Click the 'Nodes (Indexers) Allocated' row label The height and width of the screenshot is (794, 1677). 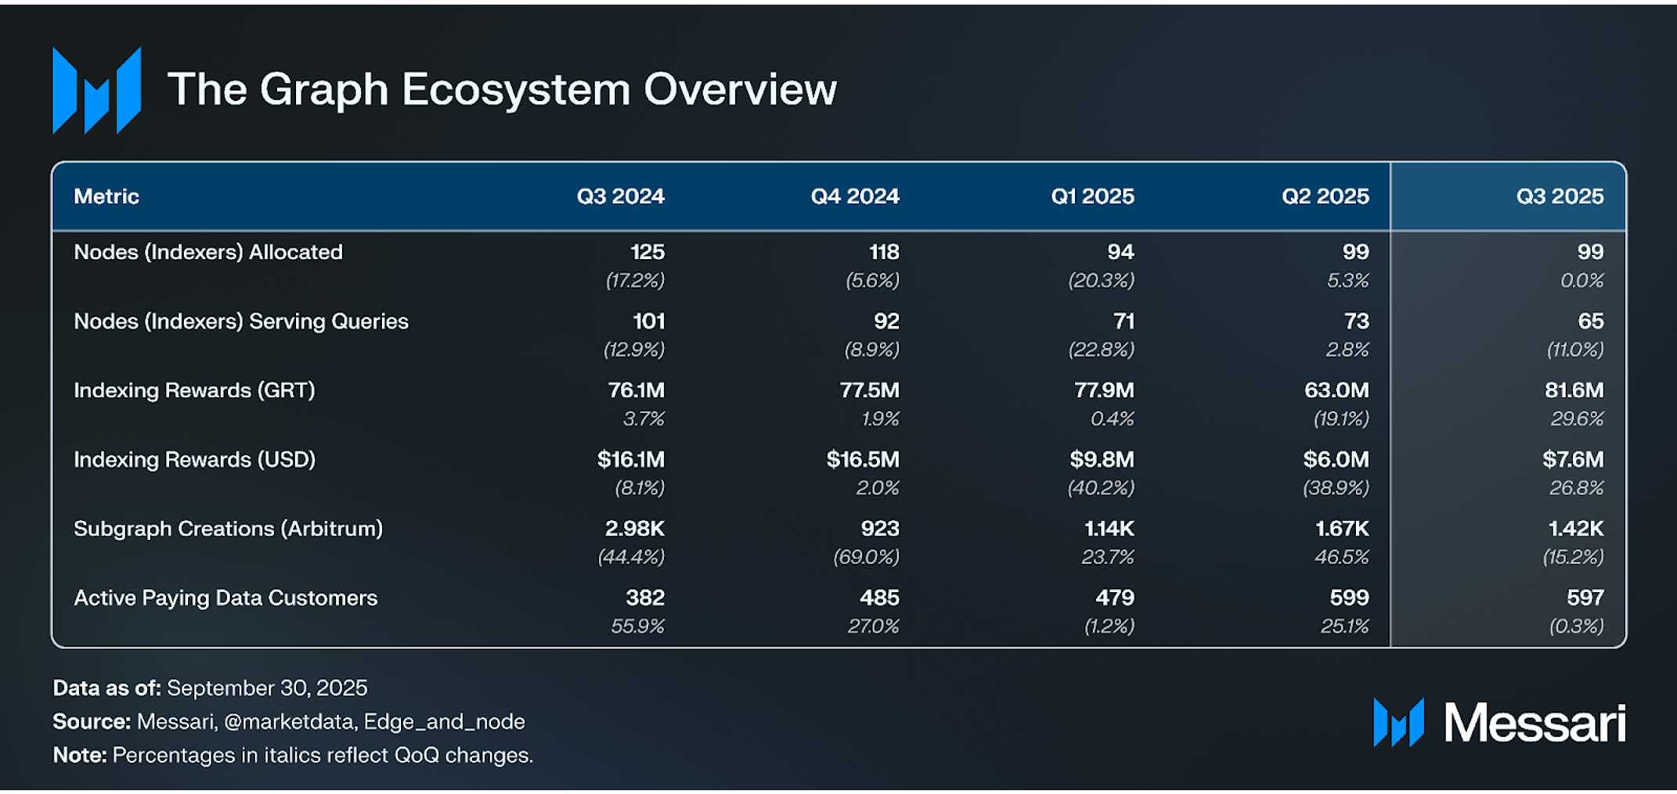208,252
